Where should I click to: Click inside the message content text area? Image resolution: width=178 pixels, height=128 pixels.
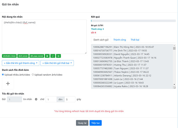(x=44, y=37)
